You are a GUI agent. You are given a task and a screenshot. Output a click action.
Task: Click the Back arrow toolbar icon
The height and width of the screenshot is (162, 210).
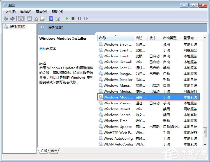tap(6, 18)
